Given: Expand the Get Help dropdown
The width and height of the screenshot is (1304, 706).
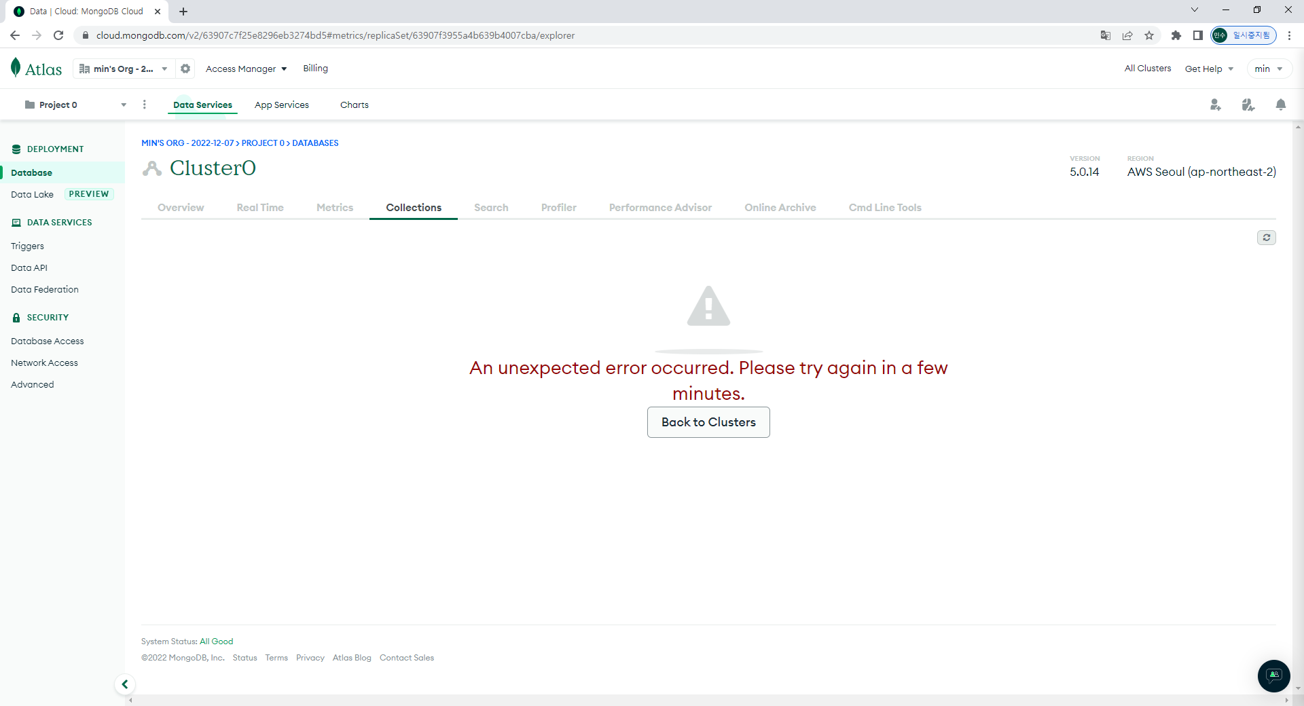Looking at the screenshot, I should click(x=1209, y=69).
